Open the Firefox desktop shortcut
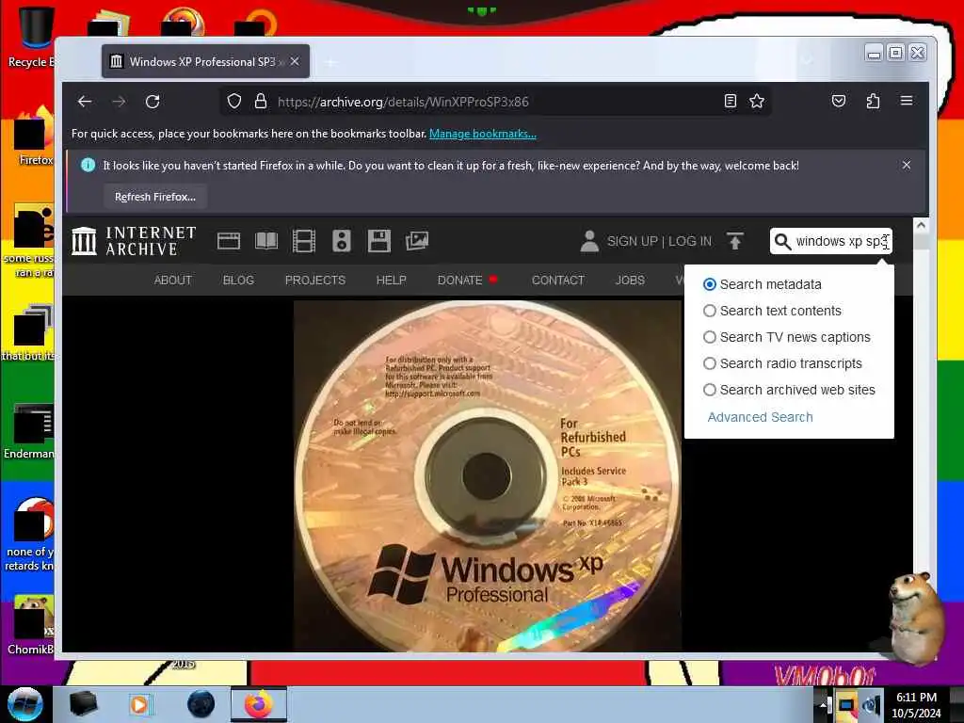 pyautogui.click(x=33, y=137)
